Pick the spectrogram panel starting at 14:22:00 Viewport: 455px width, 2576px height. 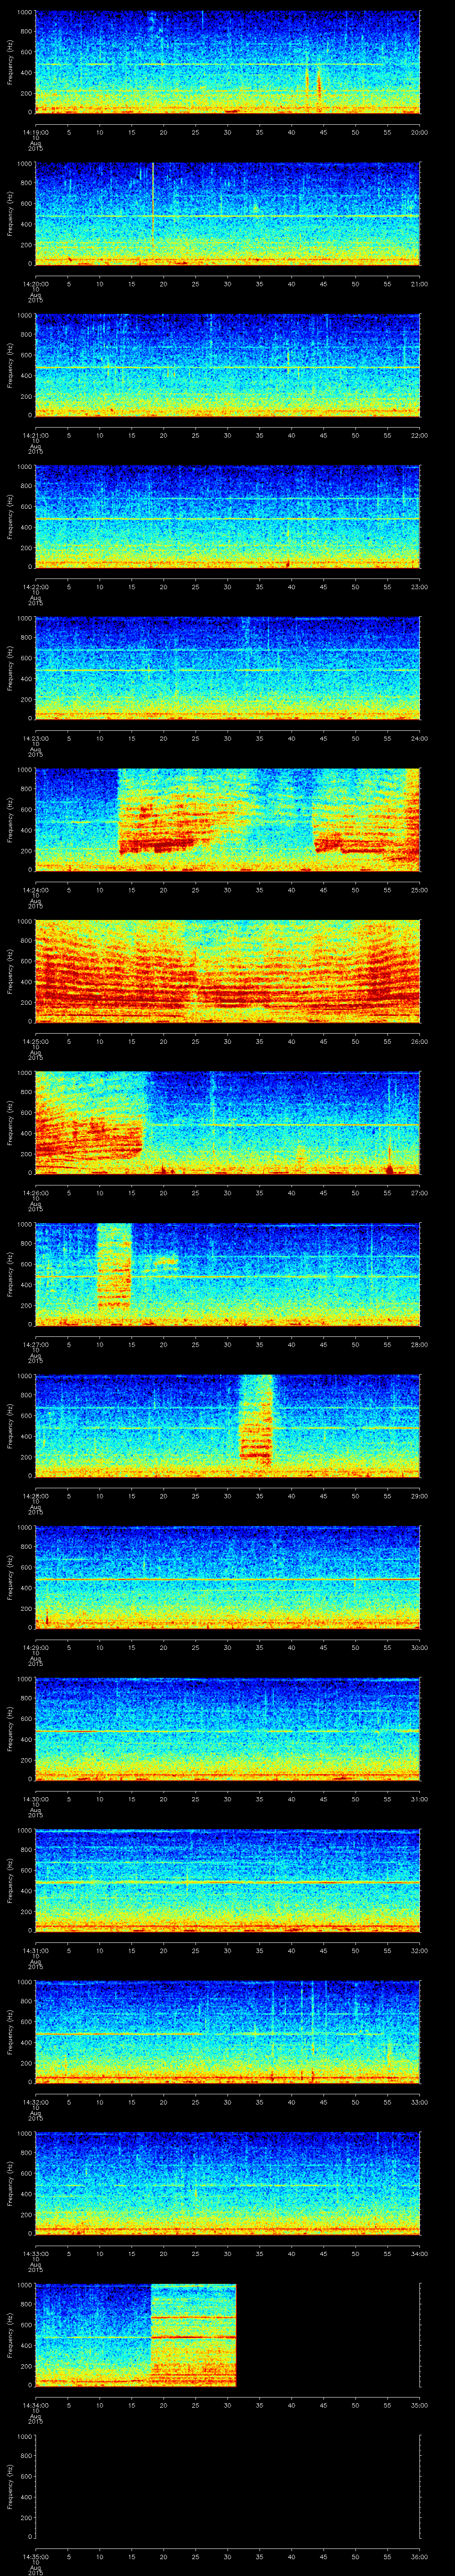pos(227,517)
